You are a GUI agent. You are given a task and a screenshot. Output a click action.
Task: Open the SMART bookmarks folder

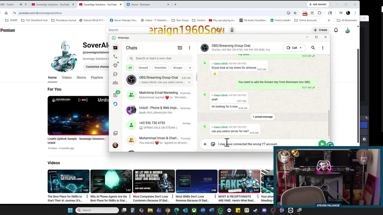(11, 20)
